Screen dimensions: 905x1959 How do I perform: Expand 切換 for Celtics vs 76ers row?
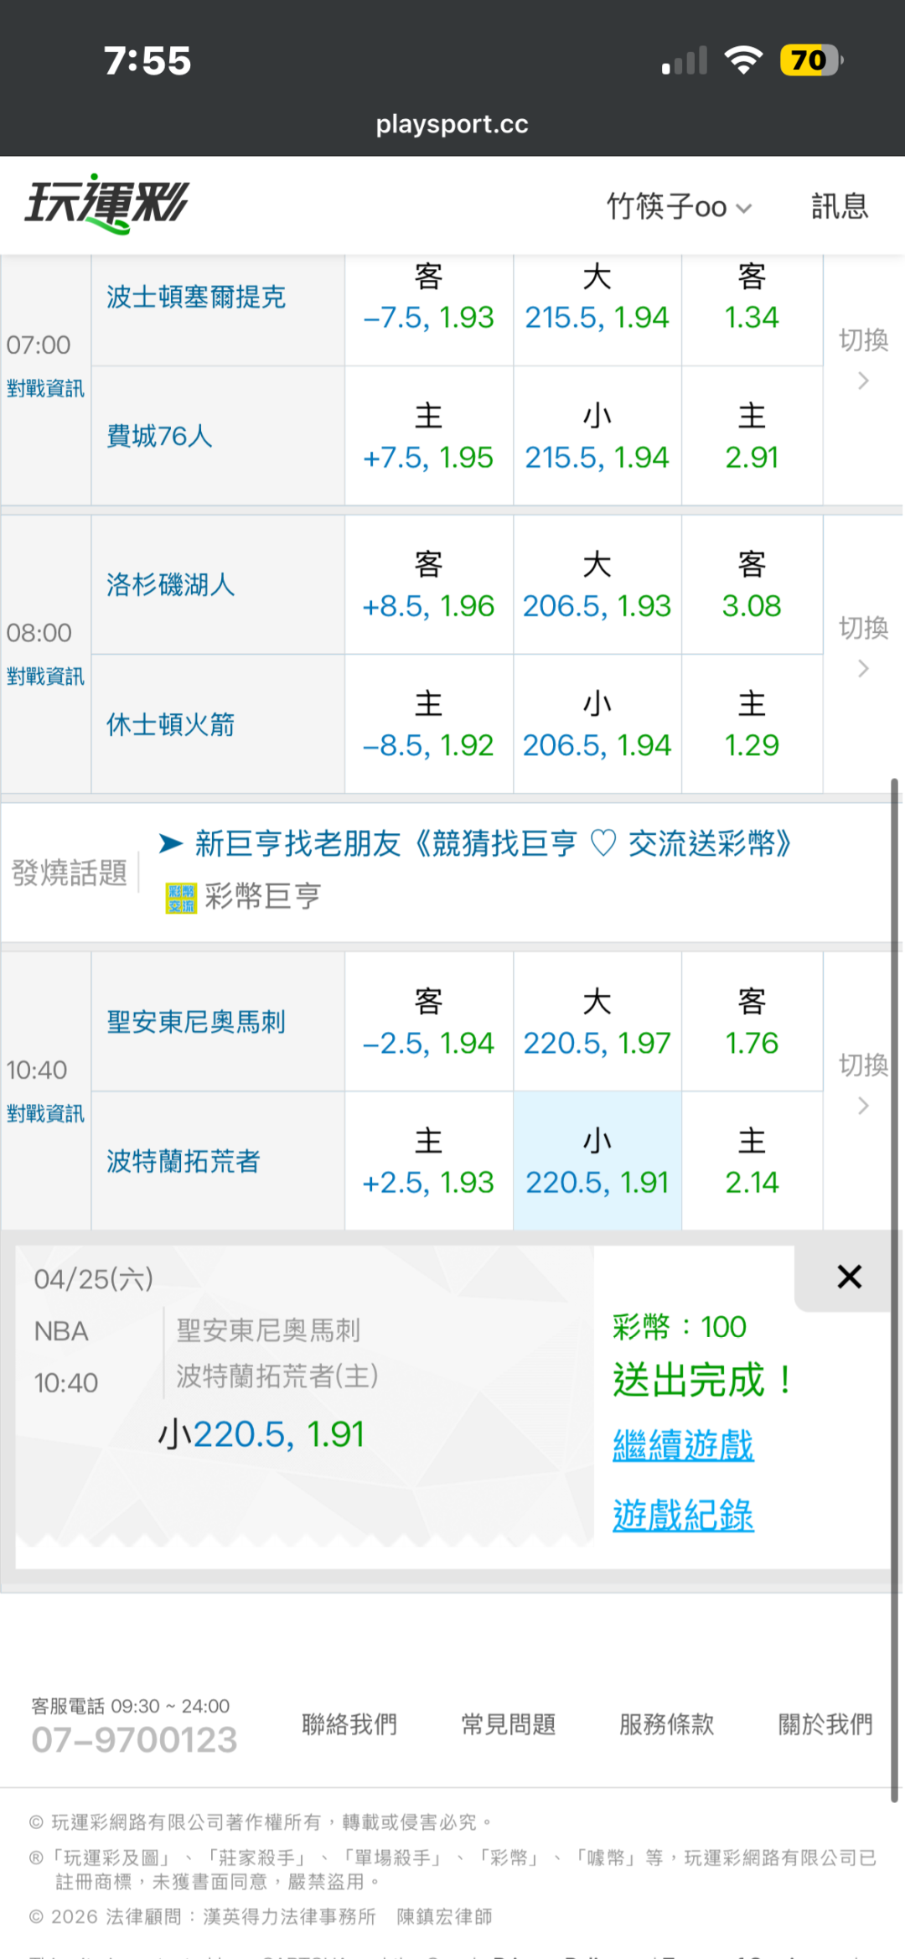[x=863, y=358]
